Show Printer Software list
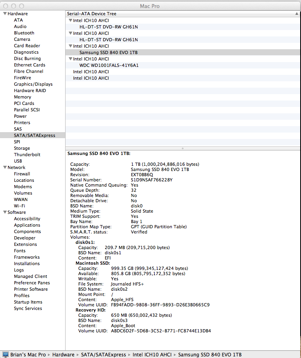 (31, 289)
